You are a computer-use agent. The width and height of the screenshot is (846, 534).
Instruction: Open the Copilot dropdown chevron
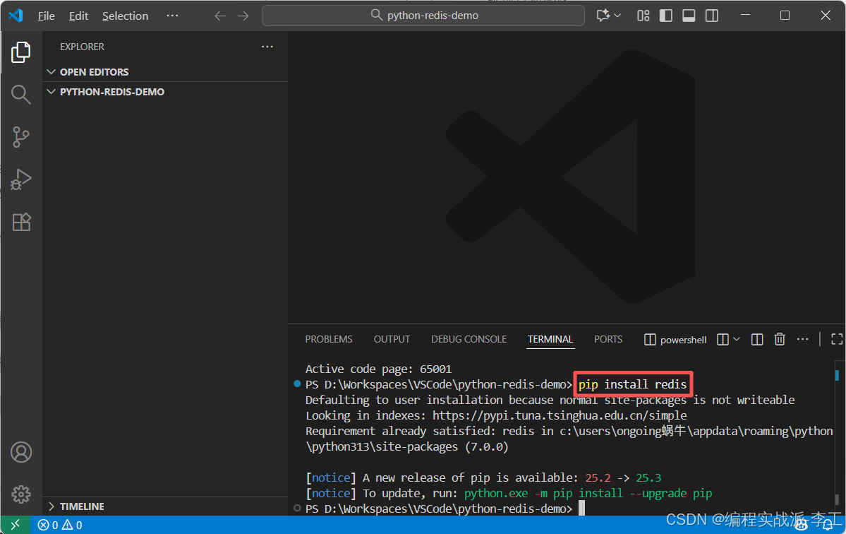point(617,16)
